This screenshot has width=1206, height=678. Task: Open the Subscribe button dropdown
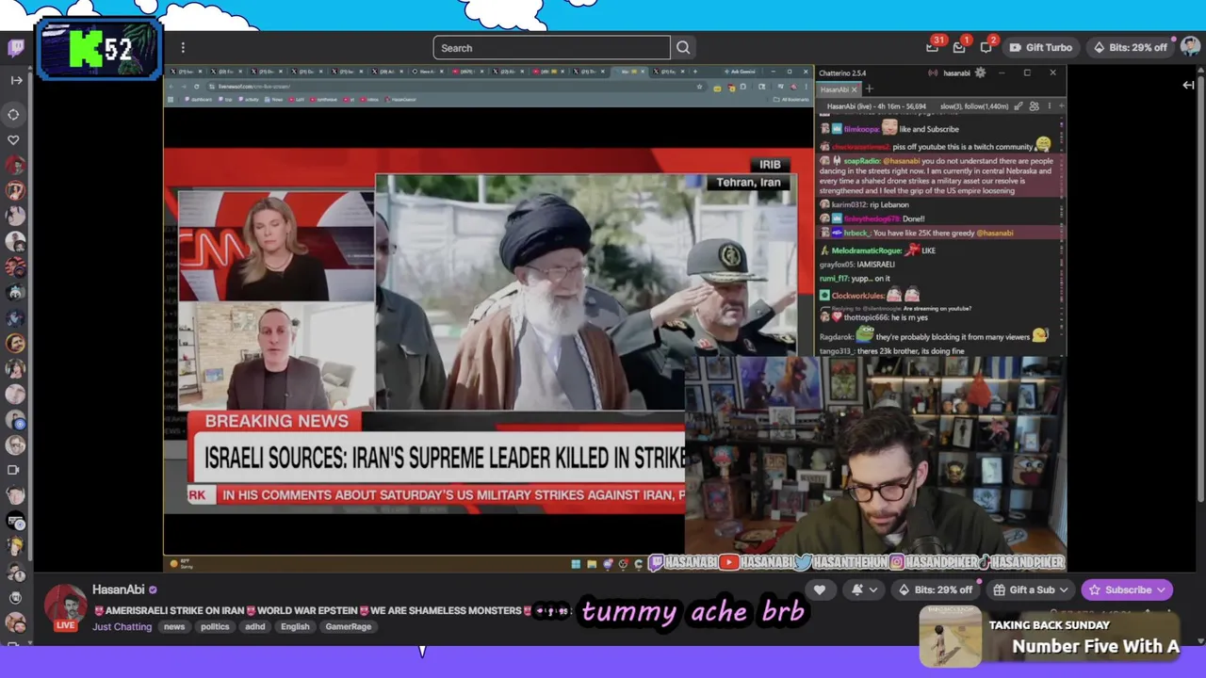click(x=1128, y=590)
